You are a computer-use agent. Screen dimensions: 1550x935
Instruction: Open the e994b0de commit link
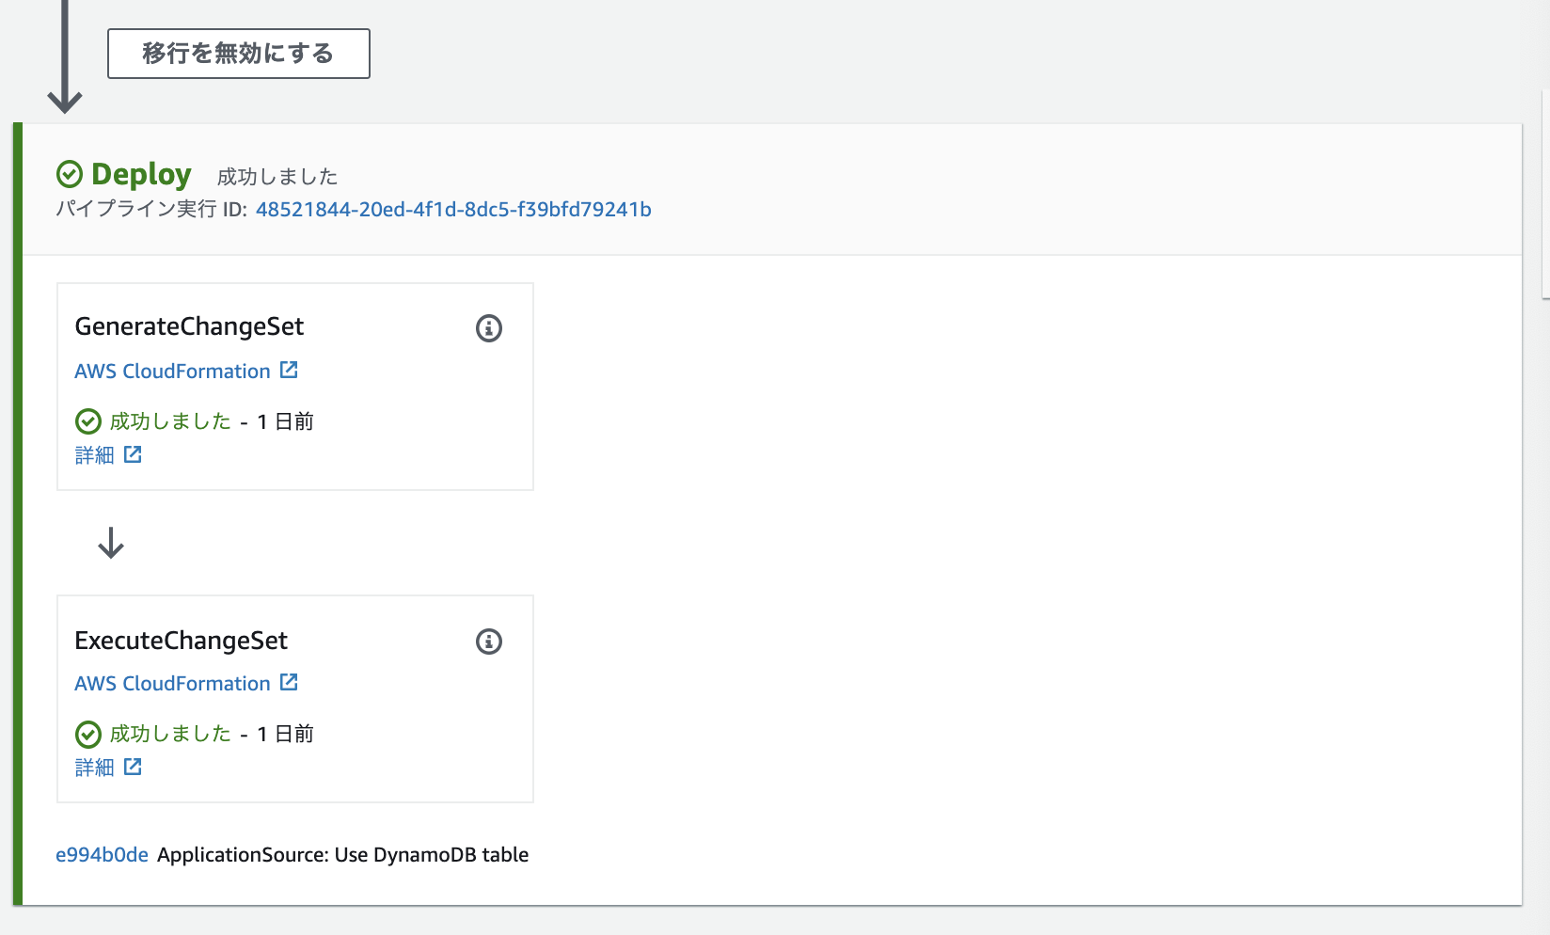coord(102,854)
